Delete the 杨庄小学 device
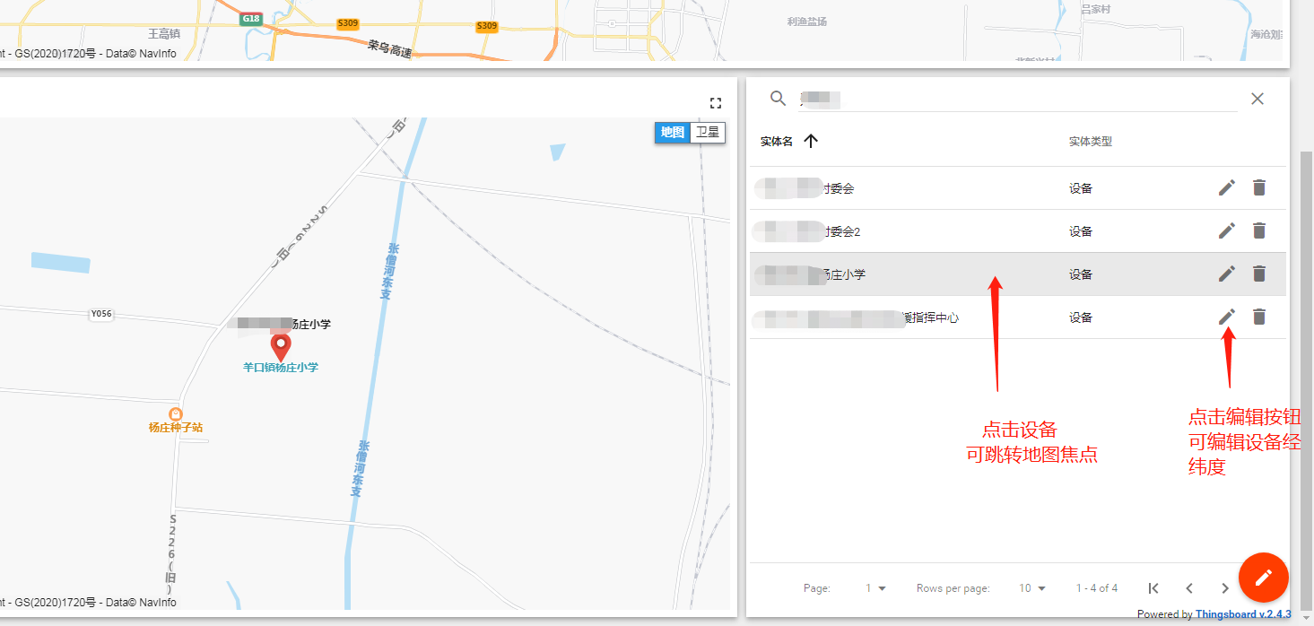Viewport: 1314px width, 626px height. [x=1259, y=274]
